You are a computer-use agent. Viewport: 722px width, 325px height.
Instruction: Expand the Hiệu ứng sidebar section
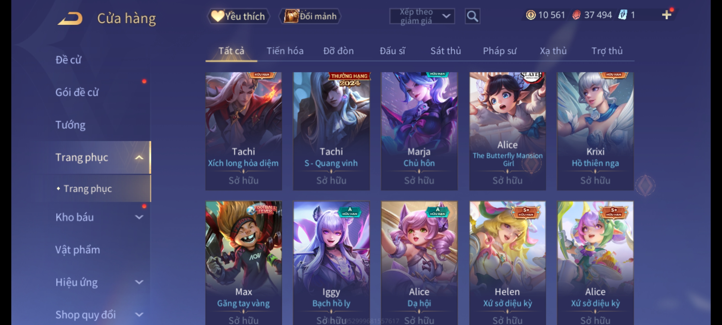139,282
